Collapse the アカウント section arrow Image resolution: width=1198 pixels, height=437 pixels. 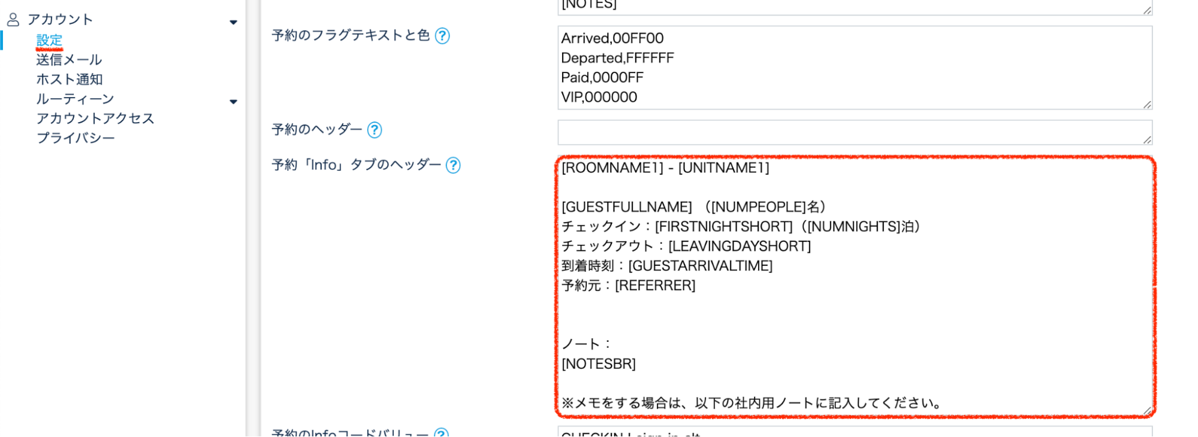coord(233,23)
